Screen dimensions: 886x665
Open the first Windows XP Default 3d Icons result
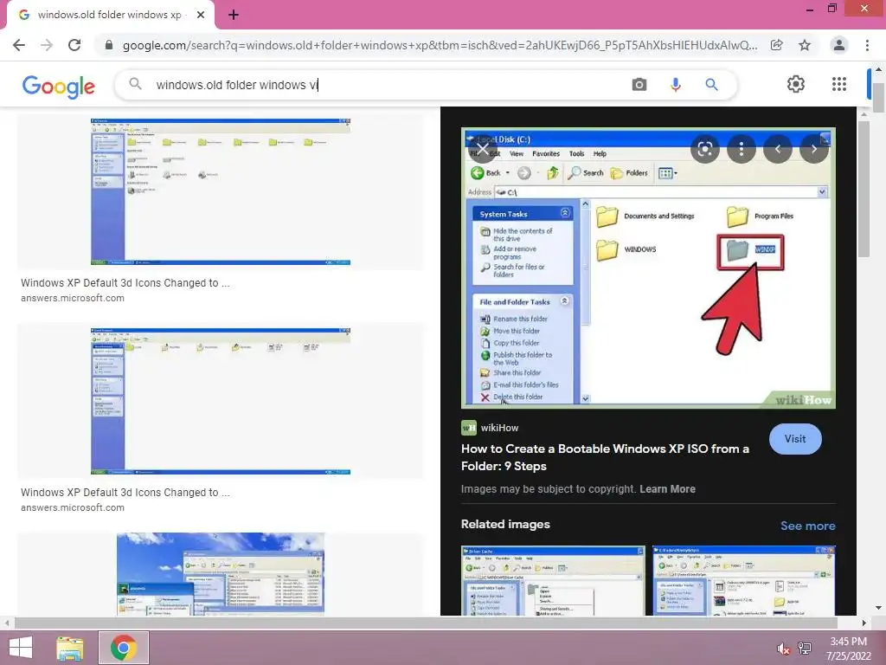point(221,191)
